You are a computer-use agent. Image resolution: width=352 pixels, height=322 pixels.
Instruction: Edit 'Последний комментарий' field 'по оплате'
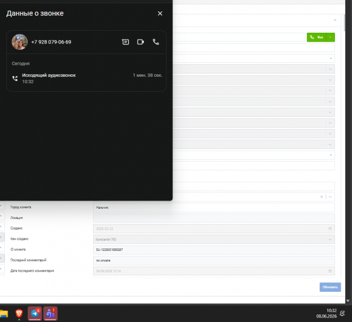[x=214, y=260]
